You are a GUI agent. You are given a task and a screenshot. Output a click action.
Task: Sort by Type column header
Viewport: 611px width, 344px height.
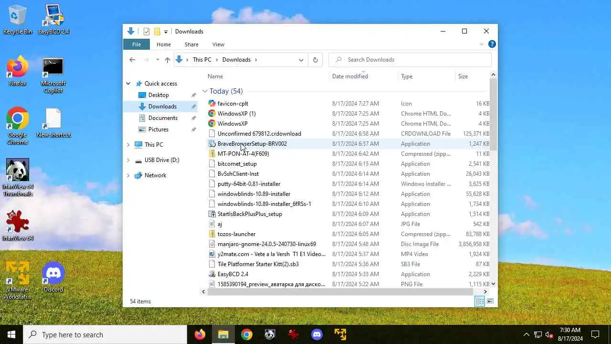(426, 76)
